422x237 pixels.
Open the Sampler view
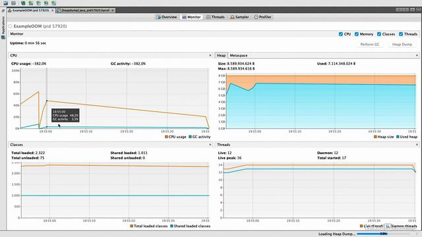239,17
